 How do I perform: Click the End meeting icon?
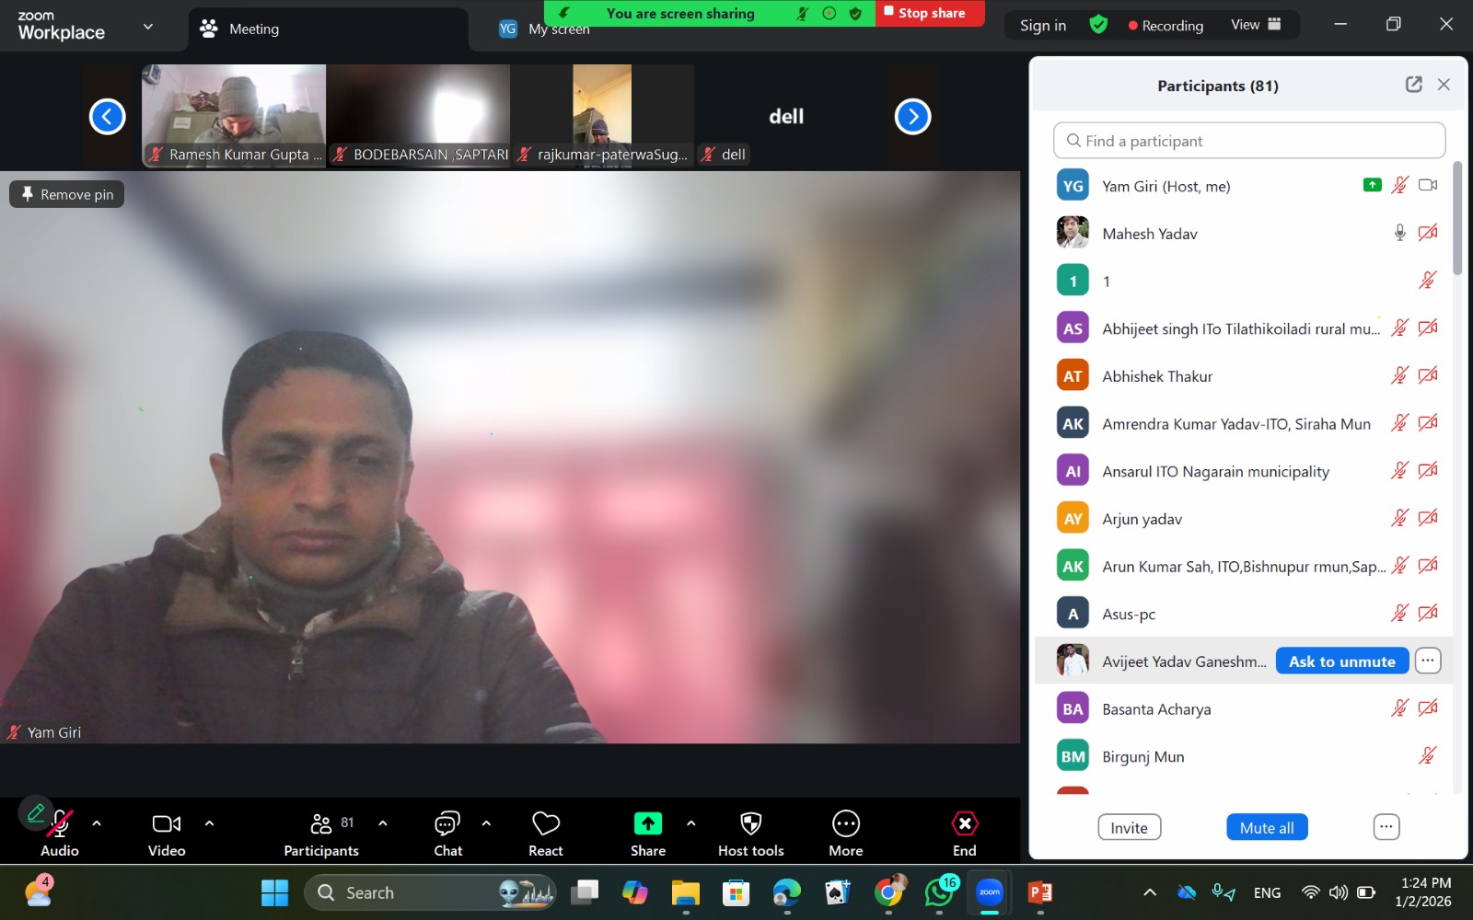(964, 823)
